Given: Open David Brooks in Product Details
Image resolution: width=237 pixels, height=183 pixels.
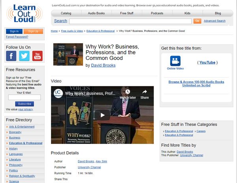Looking at the screenshot, I should pos(86,161).
